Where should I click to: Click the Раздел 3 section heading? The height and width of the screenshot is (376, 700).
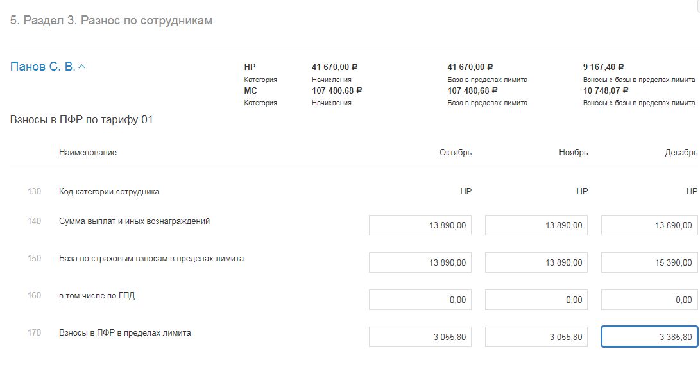coord(111,21)
